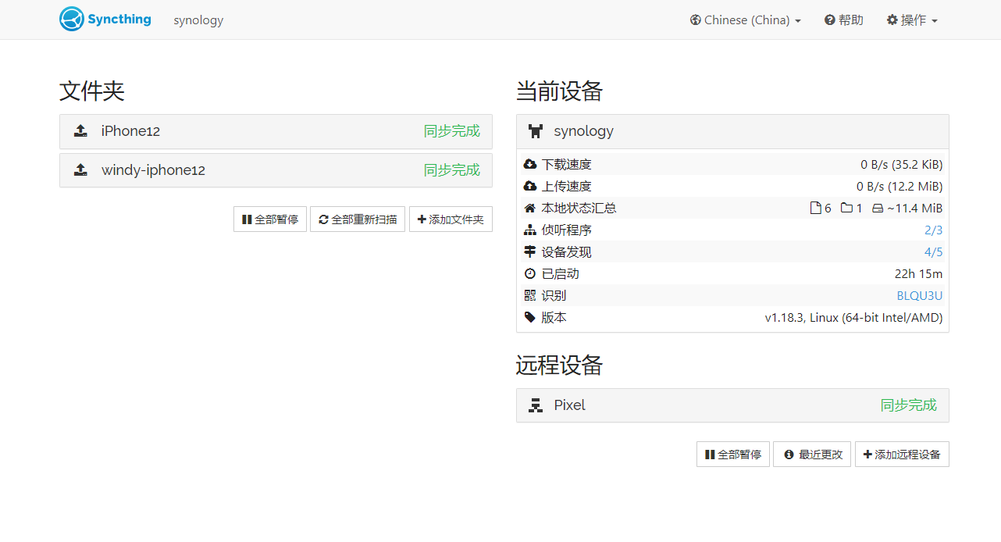Screen dimensions: 1001x542
Task: Open 最近更改 recent changes button
Action: coord(812,455)
